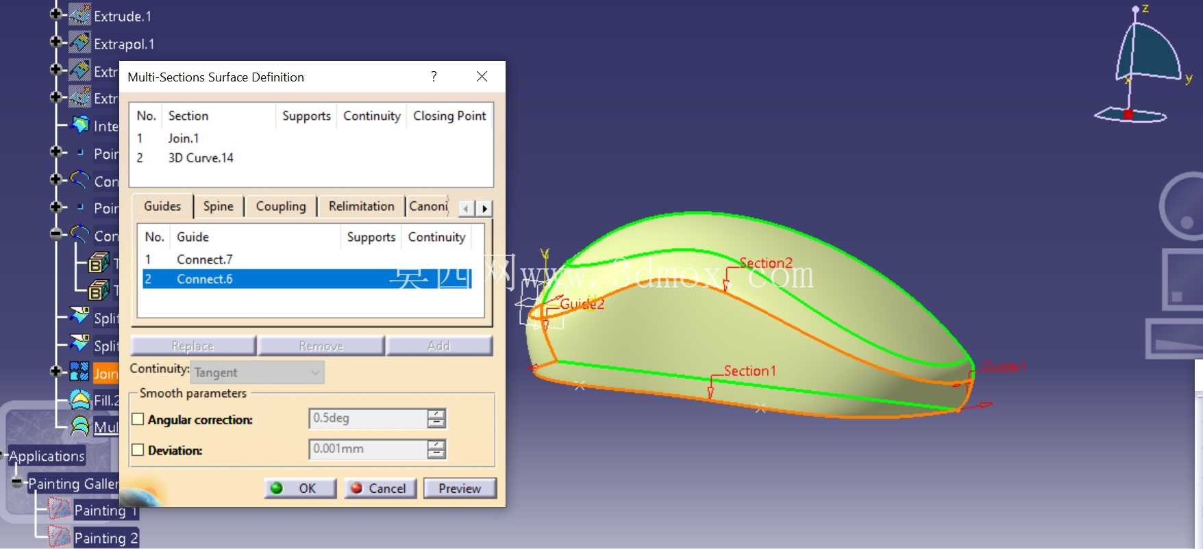The height and width of the screenshot is (549, 1203).
Task: Select section row 3D Curve.14
Action: pyautogui.click(x=311, y=157)
